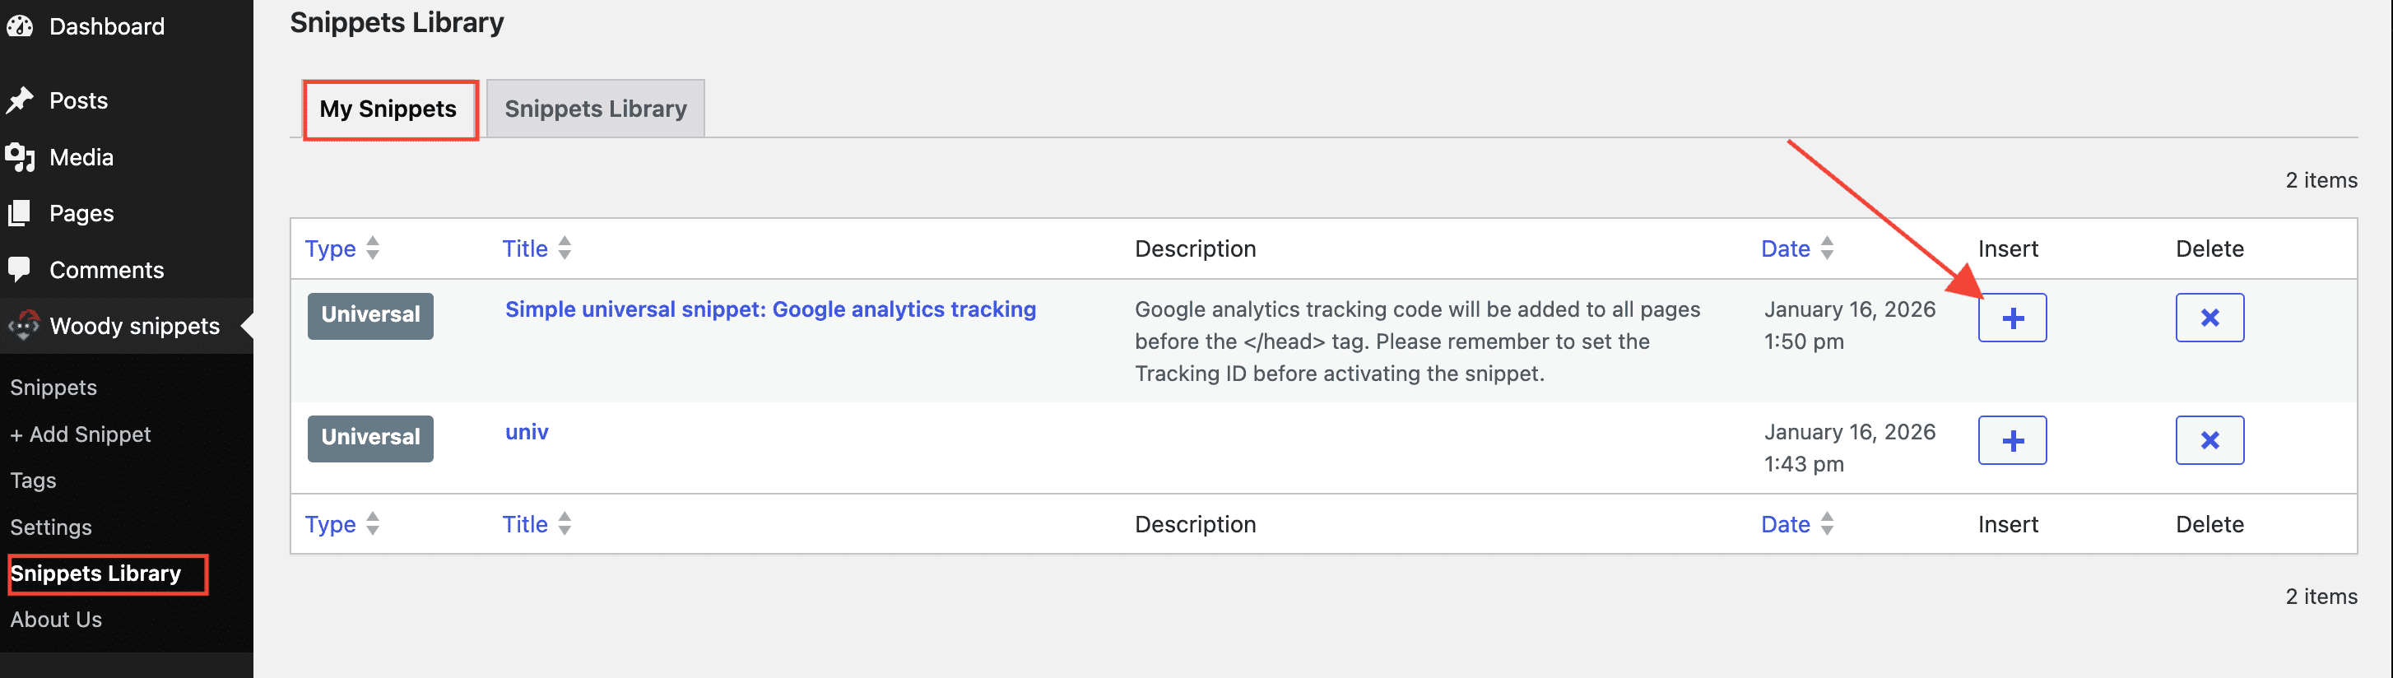Open the Pages menu item

coord(81,214)
